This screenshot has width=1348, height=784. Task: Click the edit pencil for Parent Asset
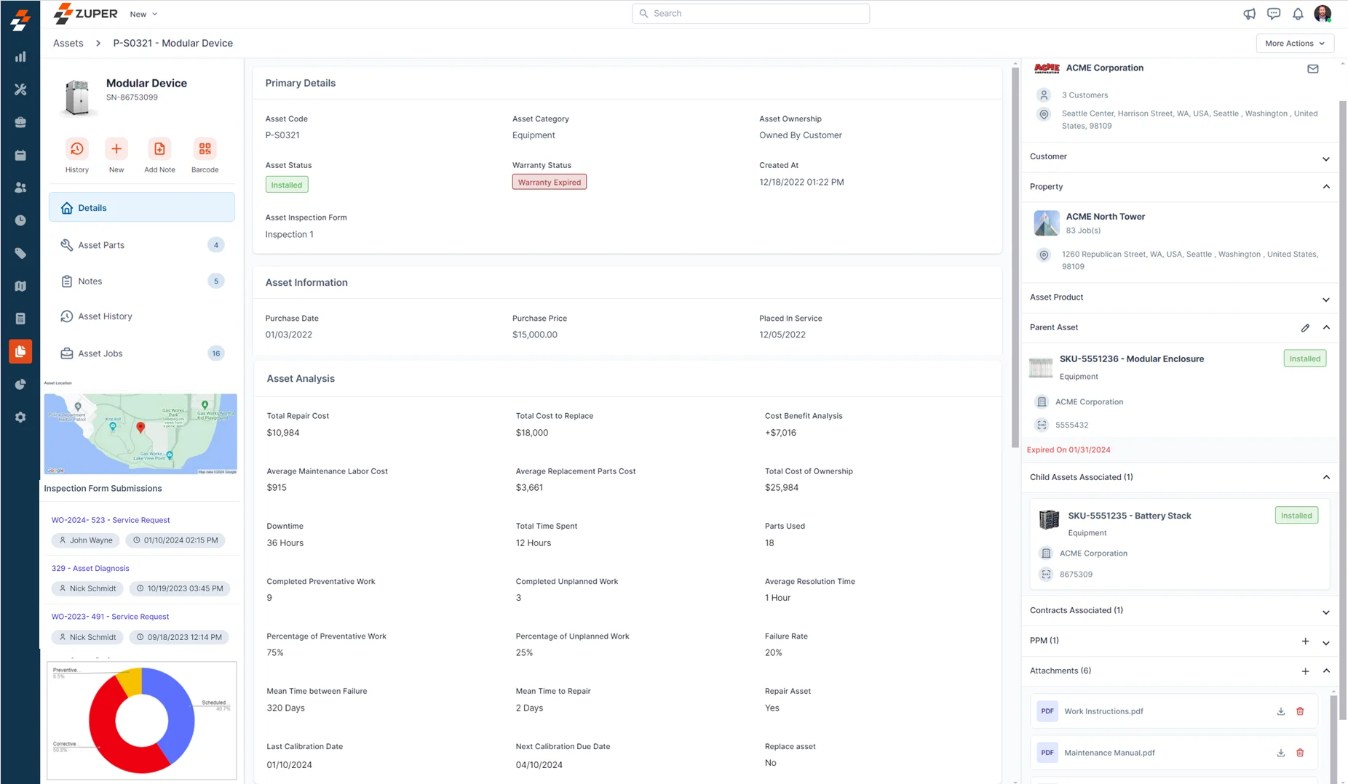(x=1305, y=328)
